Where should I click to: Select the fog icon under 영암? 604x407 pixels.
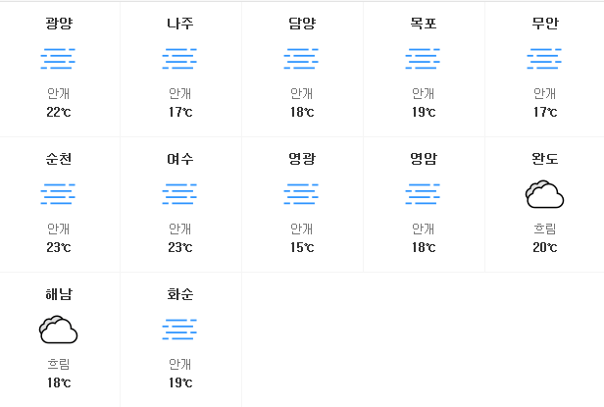(423, 194)
